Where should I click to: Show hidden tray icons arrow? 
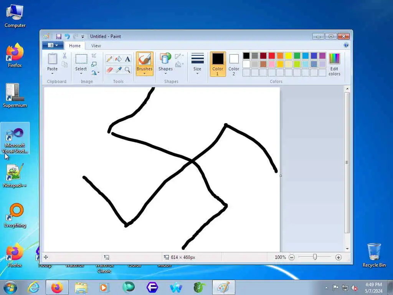(326, 288)
